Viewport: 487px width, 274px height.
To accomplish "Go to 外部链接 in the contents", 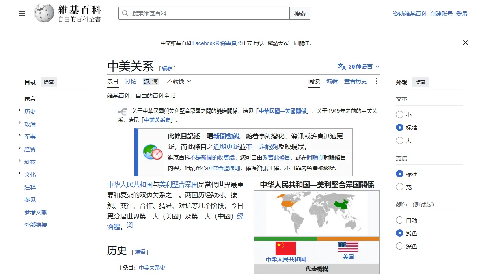I will [36, 224].
